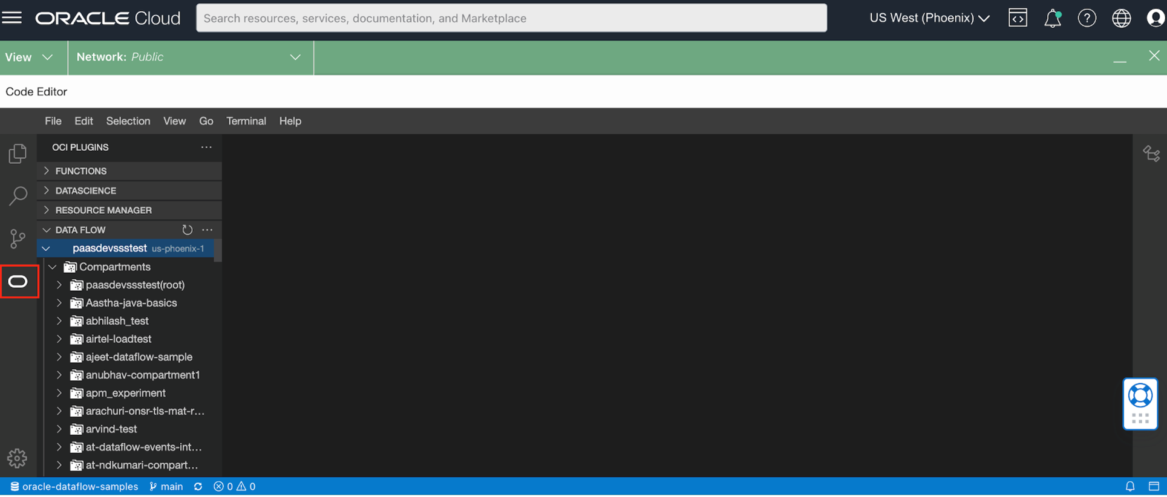Open the language globe icon
The image size is (1167, 497).
[x=1122, y=18]
